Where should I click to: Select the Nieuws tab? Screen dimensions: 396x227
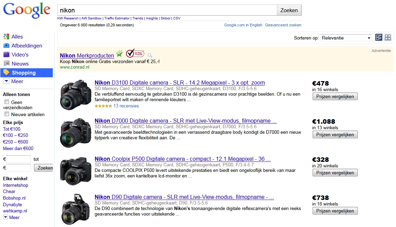pyautogui.click(x=20, y=64)
